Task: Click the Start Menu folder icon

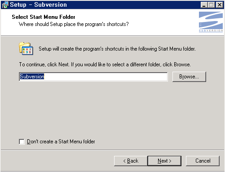Action: point(26,48)
